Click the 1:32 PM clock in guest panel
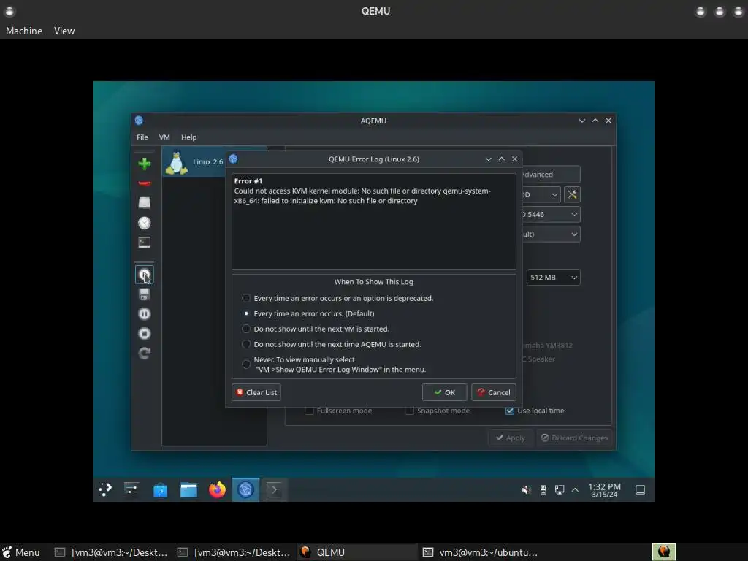Screen dimensions: 748x561 click(604, 490)
